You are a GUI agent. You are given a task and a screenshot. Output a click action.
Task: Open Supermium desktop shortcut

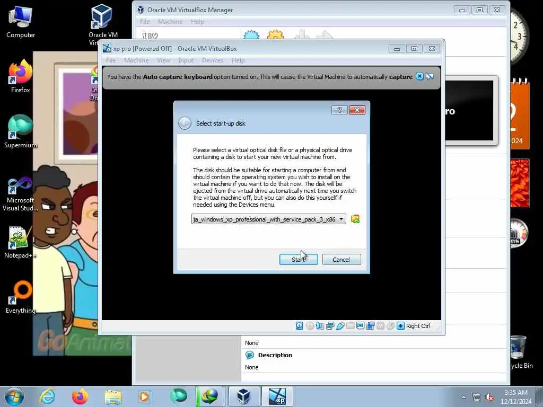[21, 132]
